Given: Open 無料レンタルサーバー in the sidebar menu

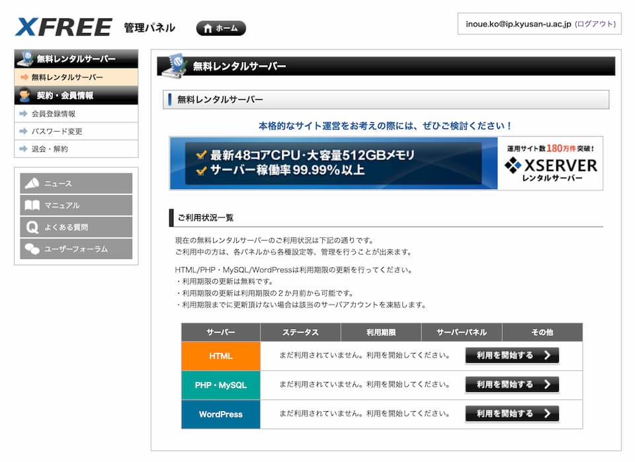Looking at the screenshot, I should pos(67,77).
